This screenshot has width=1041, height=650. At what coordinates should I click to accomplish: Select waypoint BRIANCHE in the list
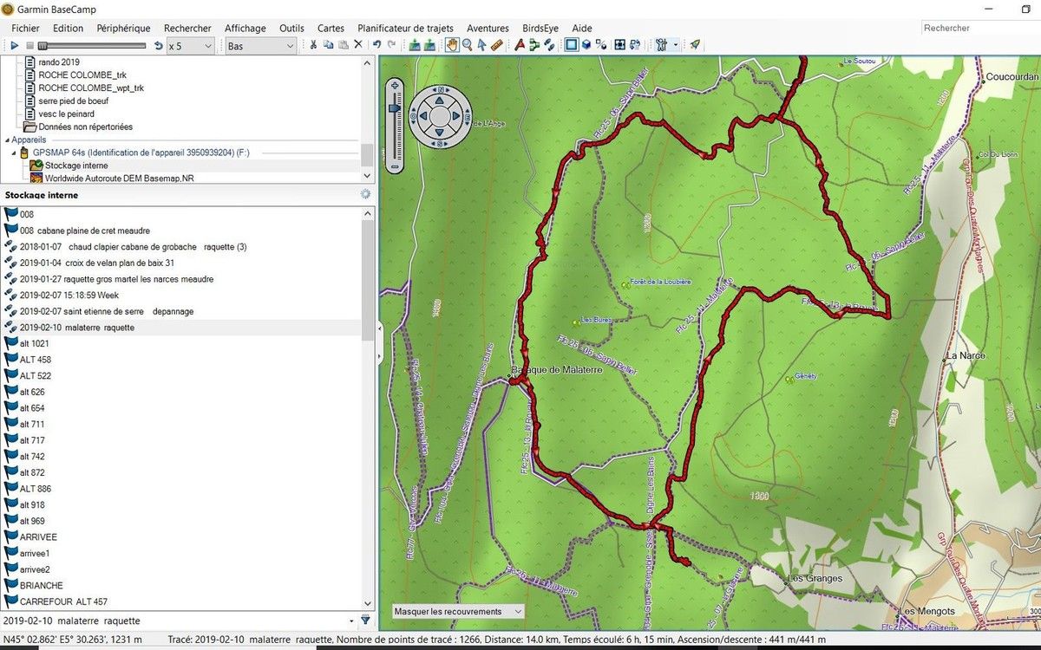pyautogui.click(x=182, y=585)
